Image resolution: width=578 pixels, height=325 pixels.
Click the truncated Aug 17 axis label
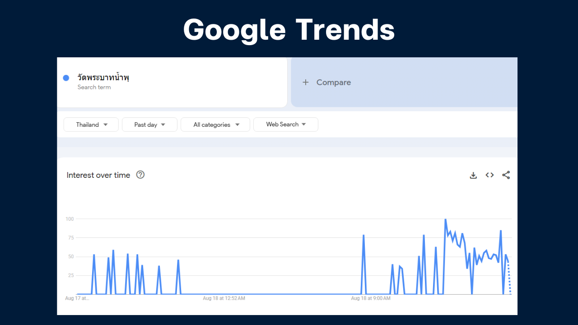(77, 298)
